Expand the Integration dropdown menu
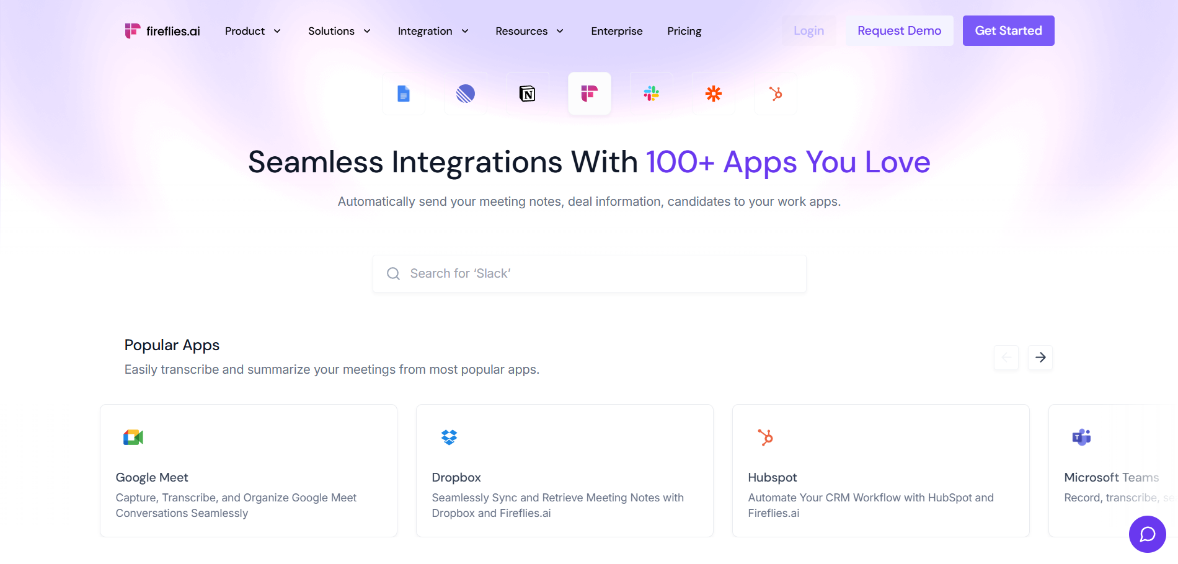The height and width of the screenshot is (564, 1178). pos(433,31)
